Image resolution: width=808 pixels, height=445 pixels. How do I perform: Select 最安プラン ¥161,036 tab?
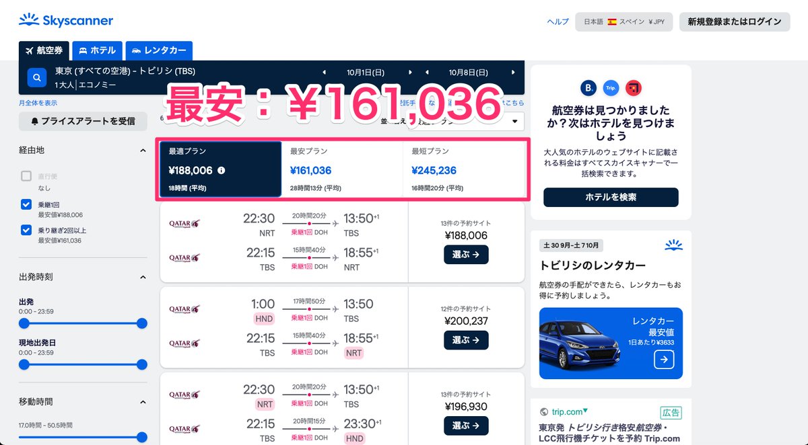(x=342, y=169)
